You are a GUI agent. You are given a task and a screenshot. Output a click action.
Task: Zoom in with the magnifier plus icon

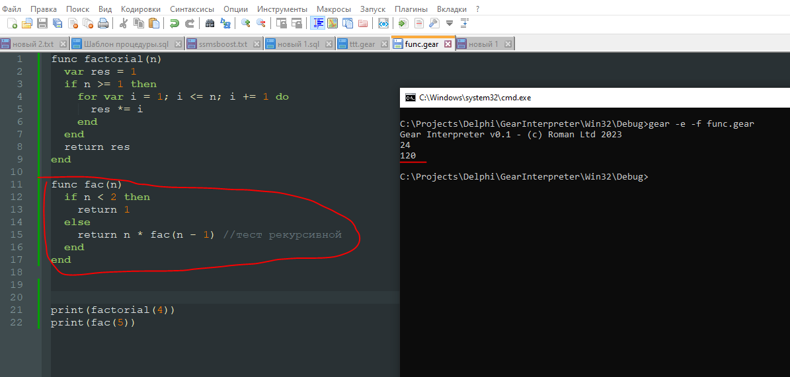pos(246,23)
